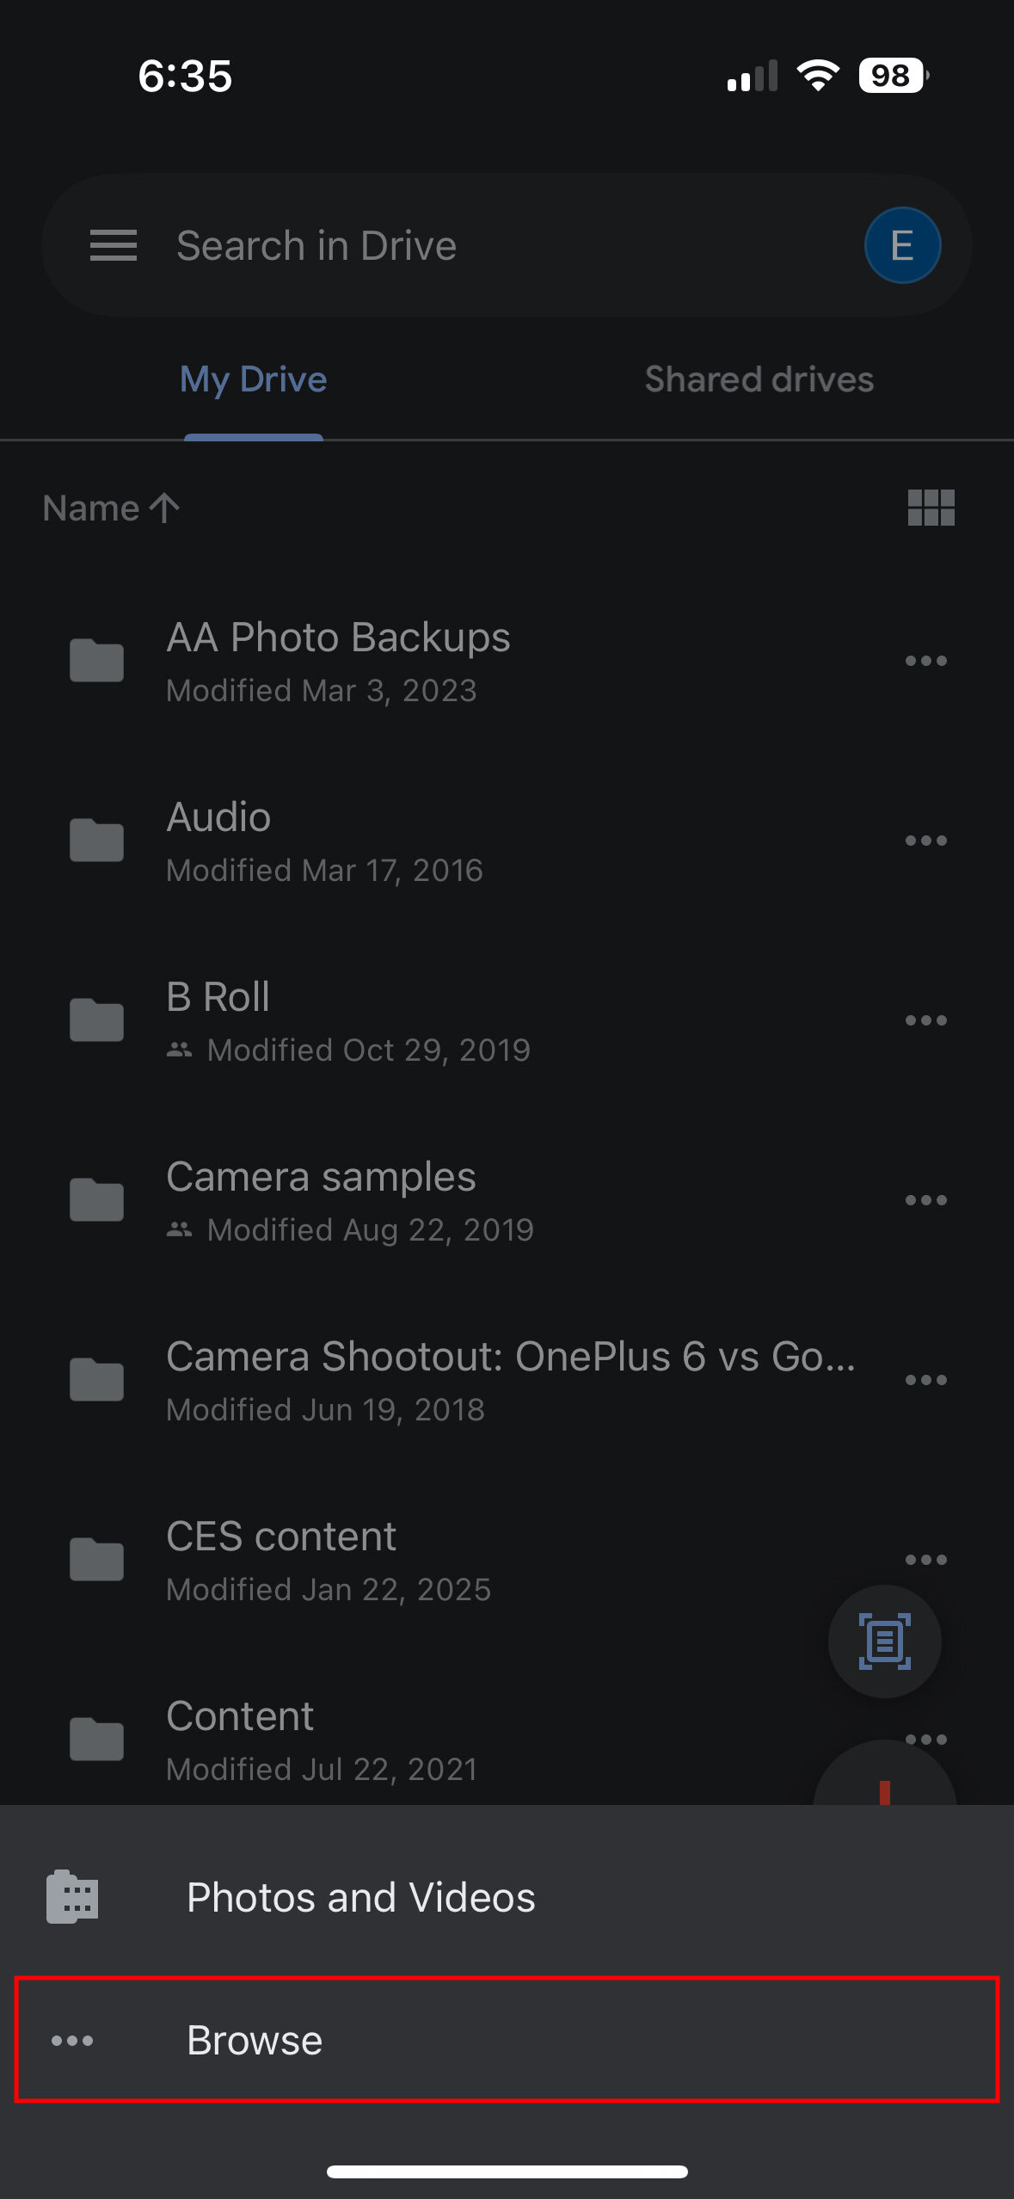Open the Audio folder
The height and width of the screenshot is (2199, 1014).
pyautogui.click(x=219, y=841)
